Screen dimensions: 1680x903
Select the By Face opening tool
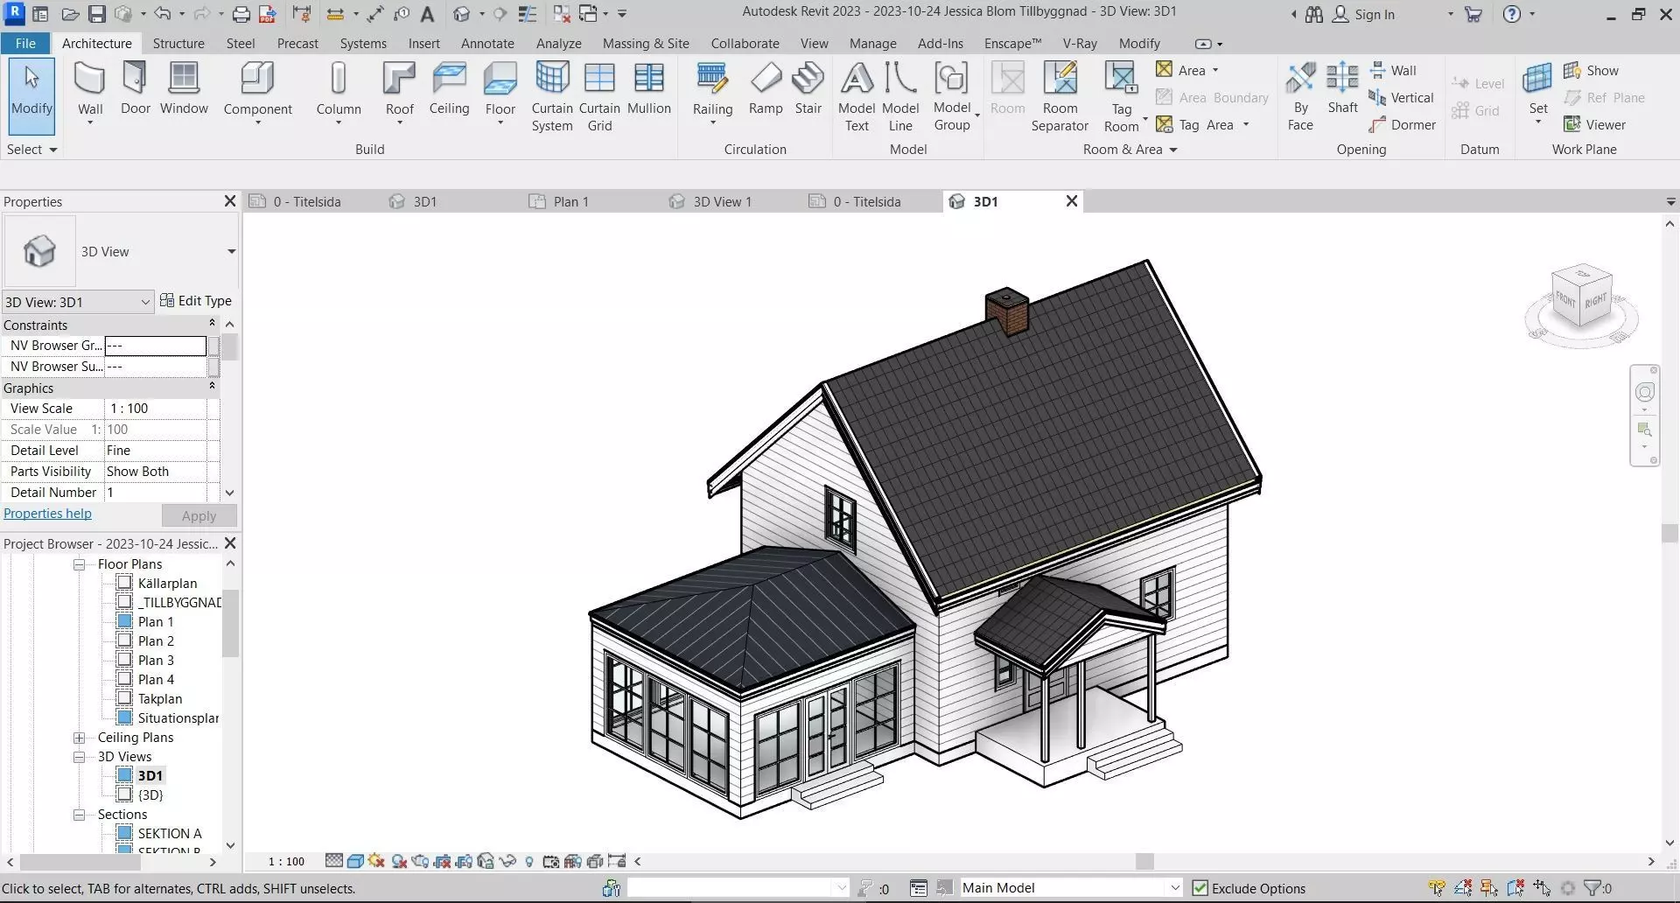1300,97
